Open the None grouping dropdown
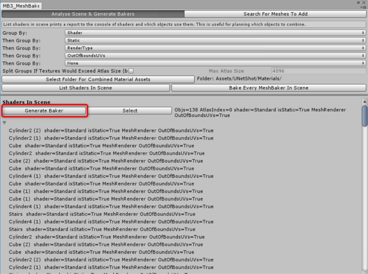The width and height of the screenshot is (368, 274). [x=215, y=63]
